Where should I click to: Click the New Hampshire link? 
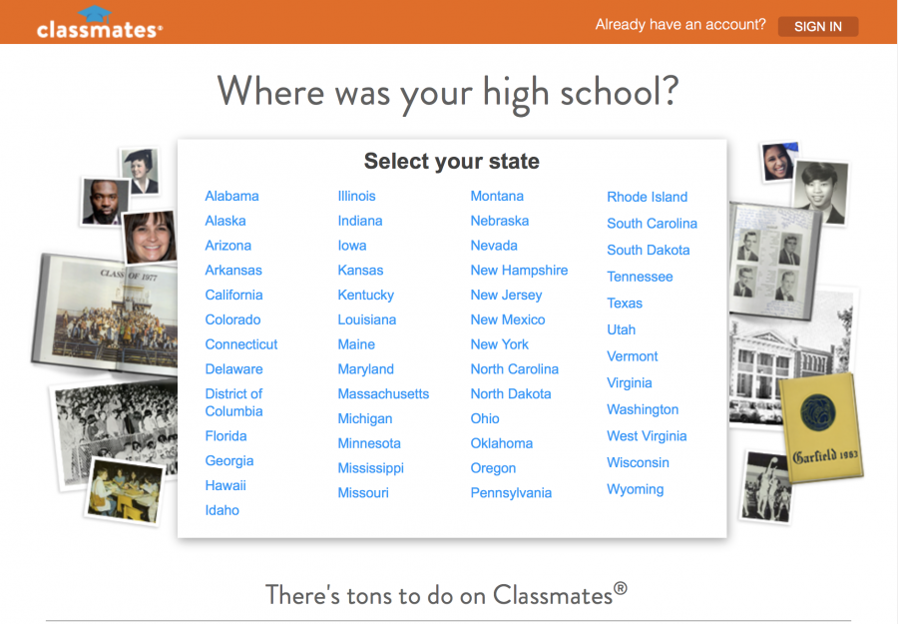[520, 270]
